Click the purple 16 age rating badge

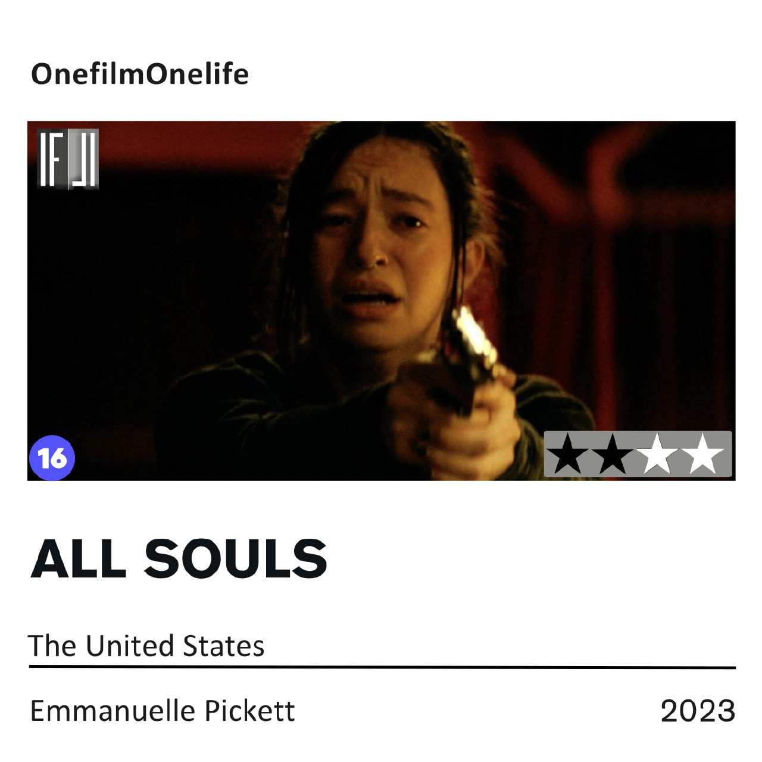pyautogui.click(x=52, y=458)
